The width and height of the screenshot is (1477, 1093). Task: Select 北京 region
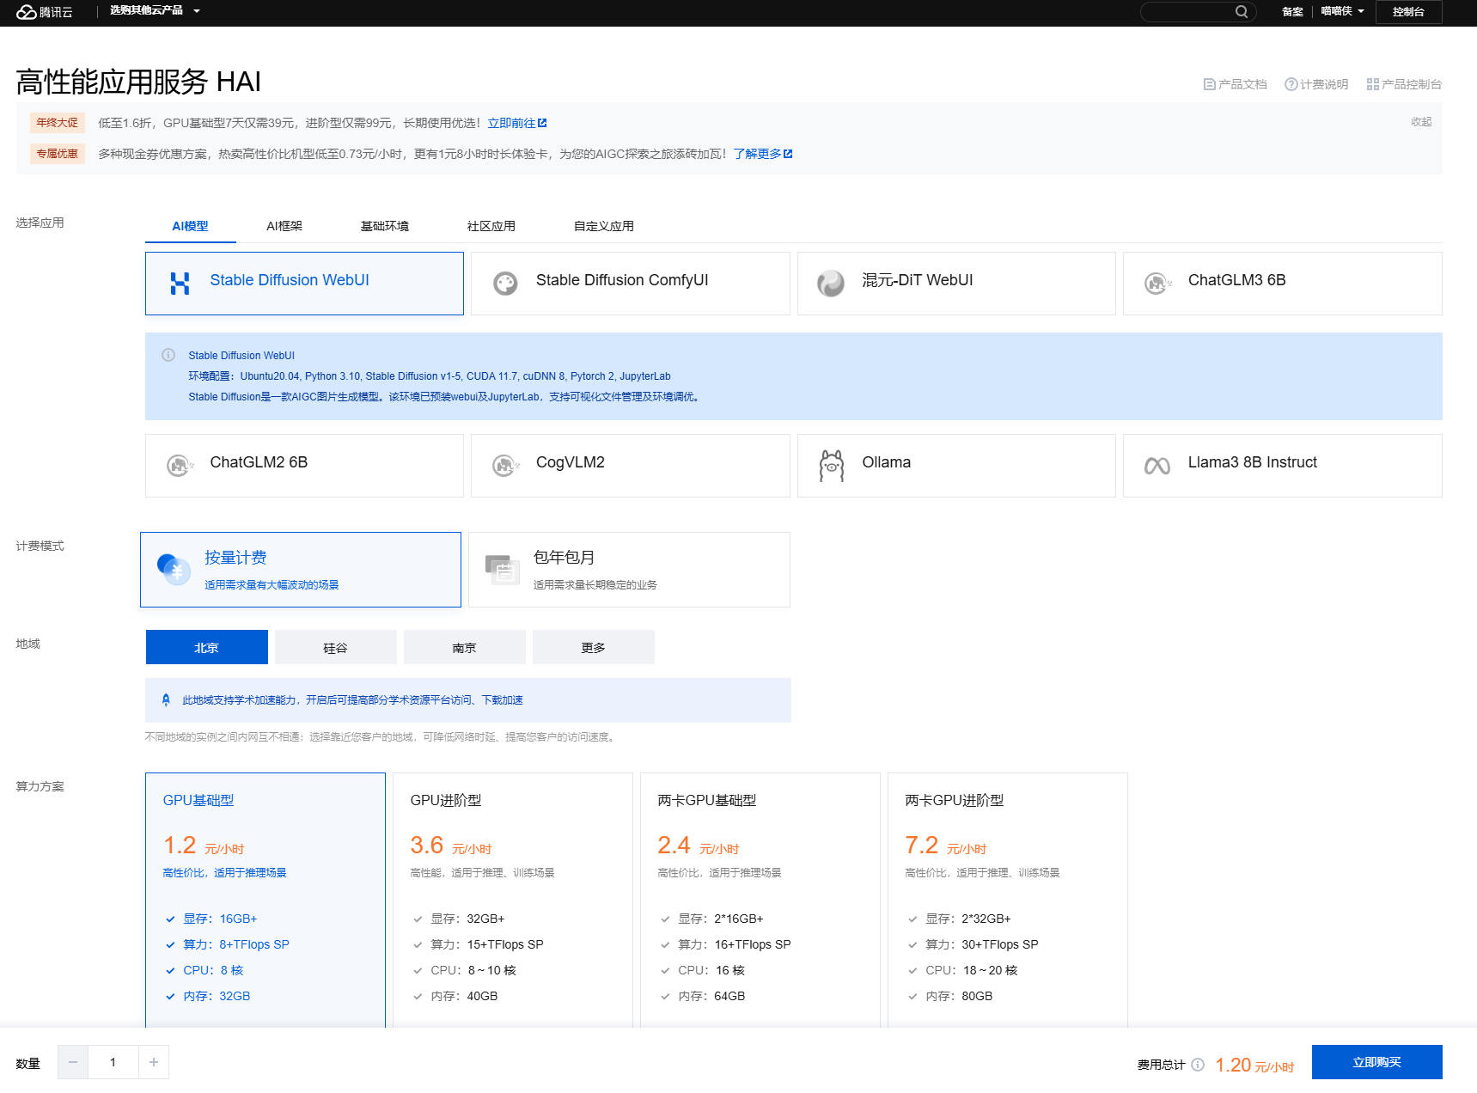(x=207, y=647)
